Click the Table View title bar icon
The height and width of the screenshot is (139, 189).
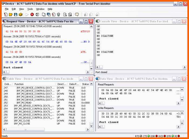click(x=4, y=79)
